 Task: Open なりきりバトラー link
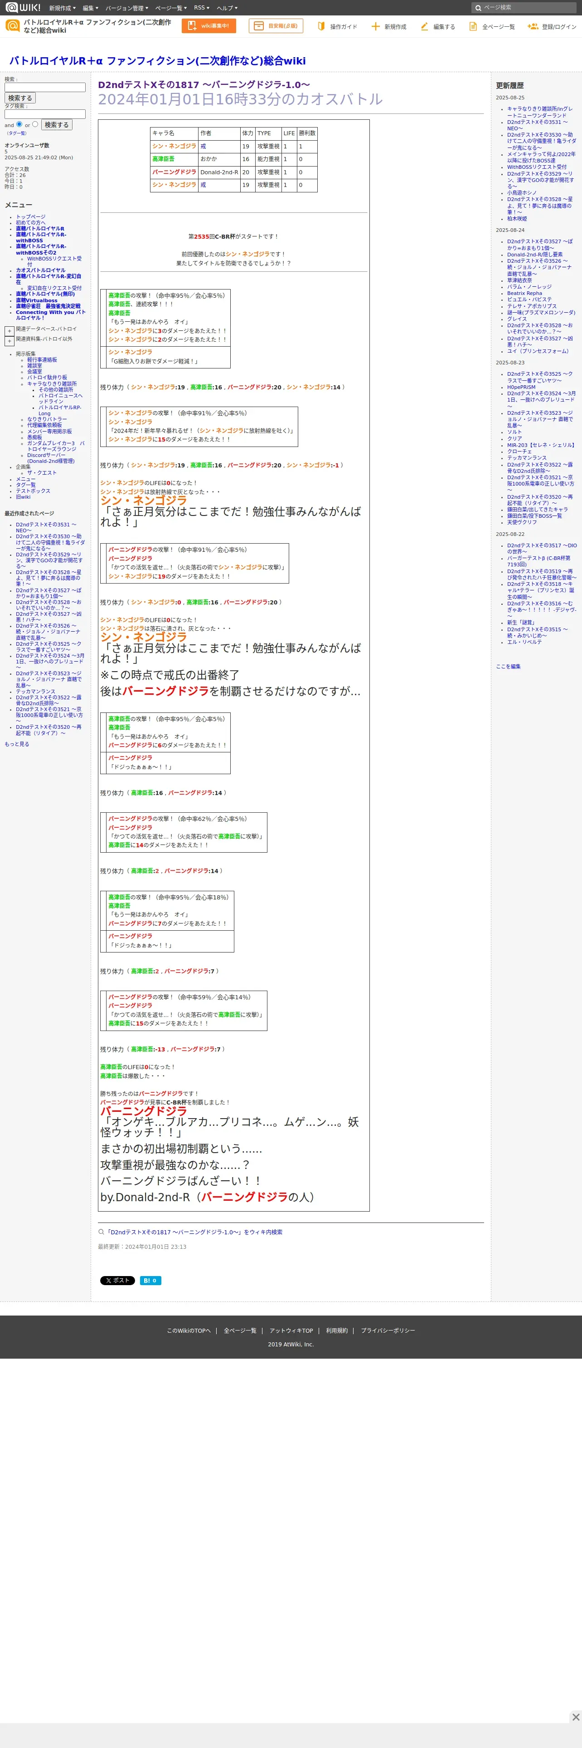pyautogui.click(x=47, y=419)
